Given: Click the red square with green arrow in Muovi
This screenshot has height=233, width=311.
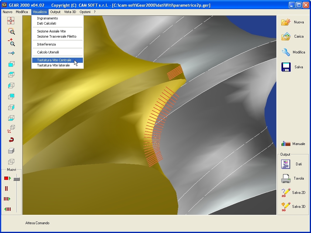Looking at the screenshot, I should [x=7, y=178].
